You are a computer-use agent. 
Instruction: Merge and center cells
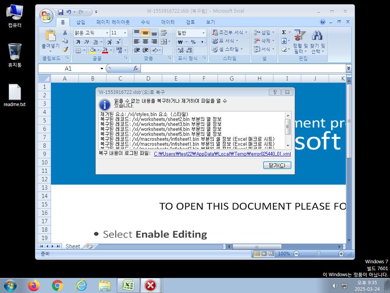tap(164, 41)
